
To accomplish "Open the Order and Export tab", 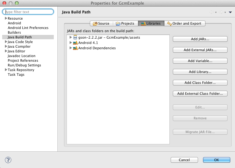I will pos(184,23).
